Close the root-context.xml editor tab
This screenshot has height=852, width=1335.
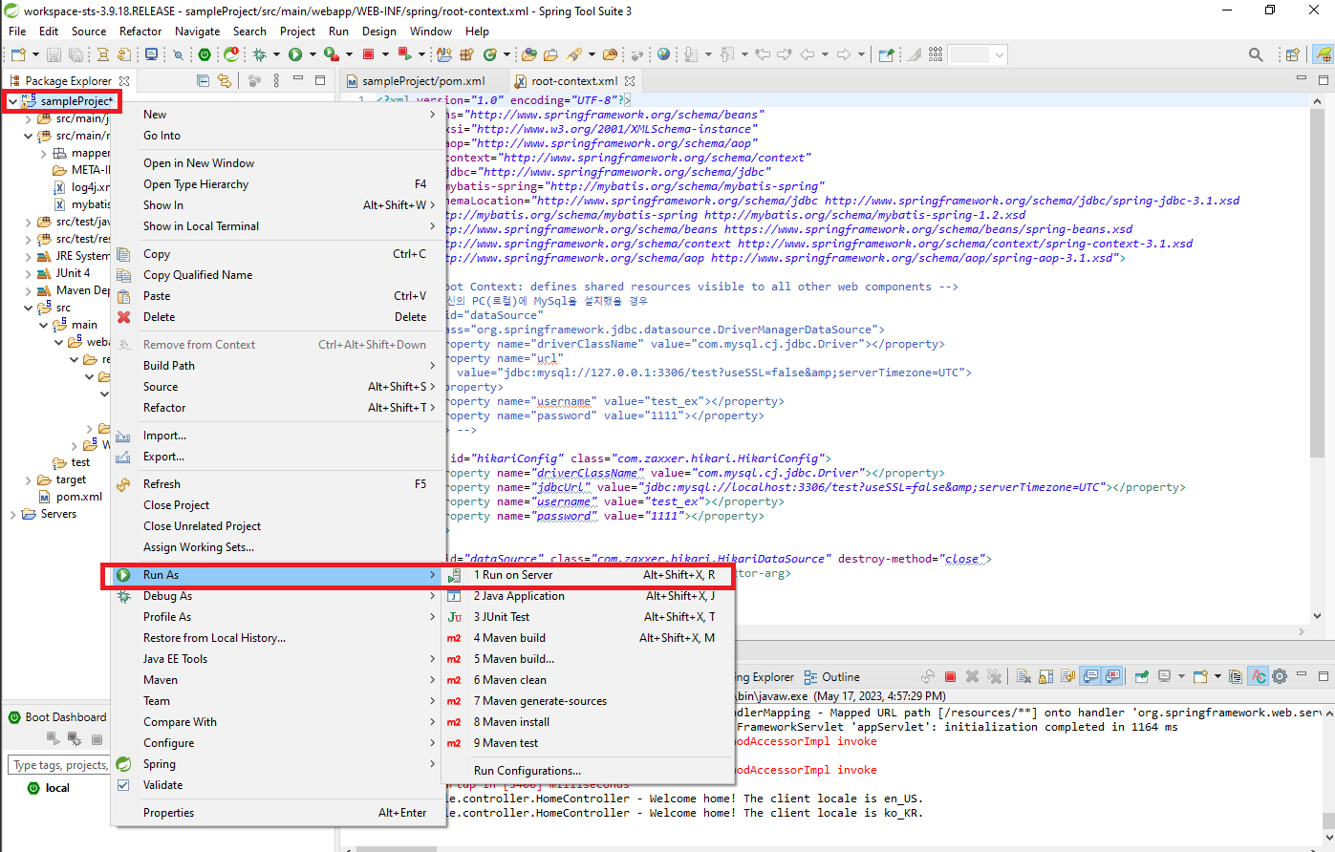pos(630,81)
